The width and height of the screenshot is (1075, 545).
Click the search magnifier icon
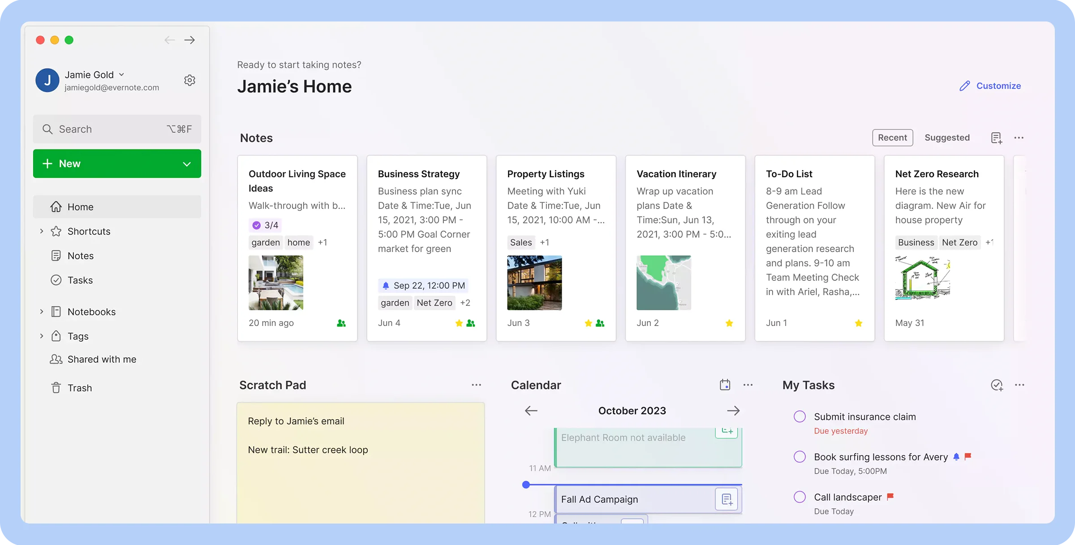pyautogui.click(x=47, y=129)
